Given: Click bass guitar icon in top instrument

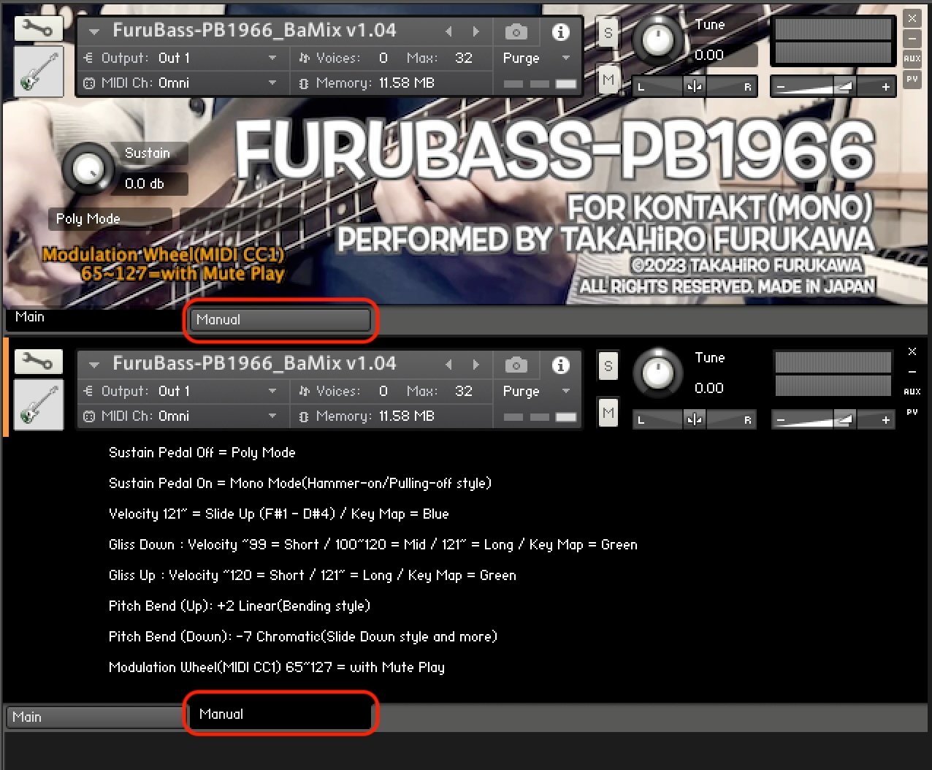Looking at the screenshot, I should [x=38, y=71].
